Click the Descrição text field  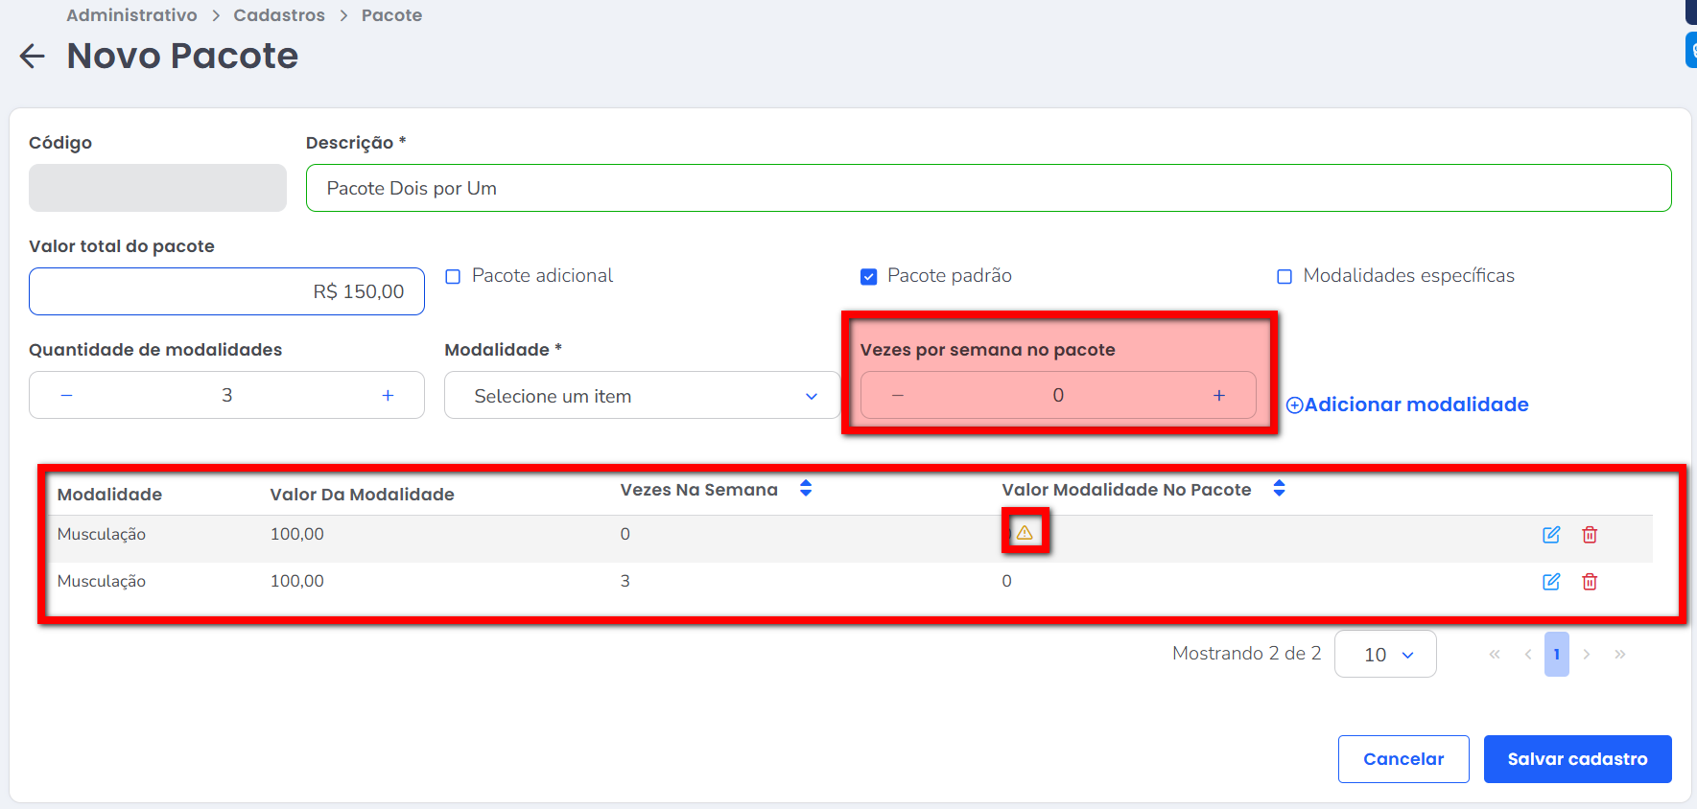coord(988,188)
